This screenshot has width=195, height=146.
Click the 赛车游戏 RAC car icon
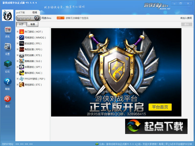point(22,73)
